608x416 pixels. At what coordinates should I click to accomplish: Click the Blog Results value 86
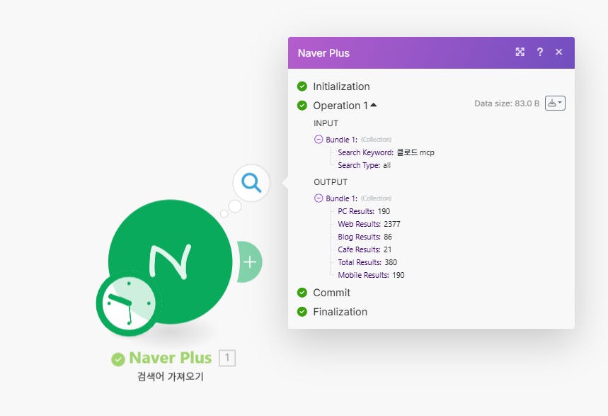point(388,237)
